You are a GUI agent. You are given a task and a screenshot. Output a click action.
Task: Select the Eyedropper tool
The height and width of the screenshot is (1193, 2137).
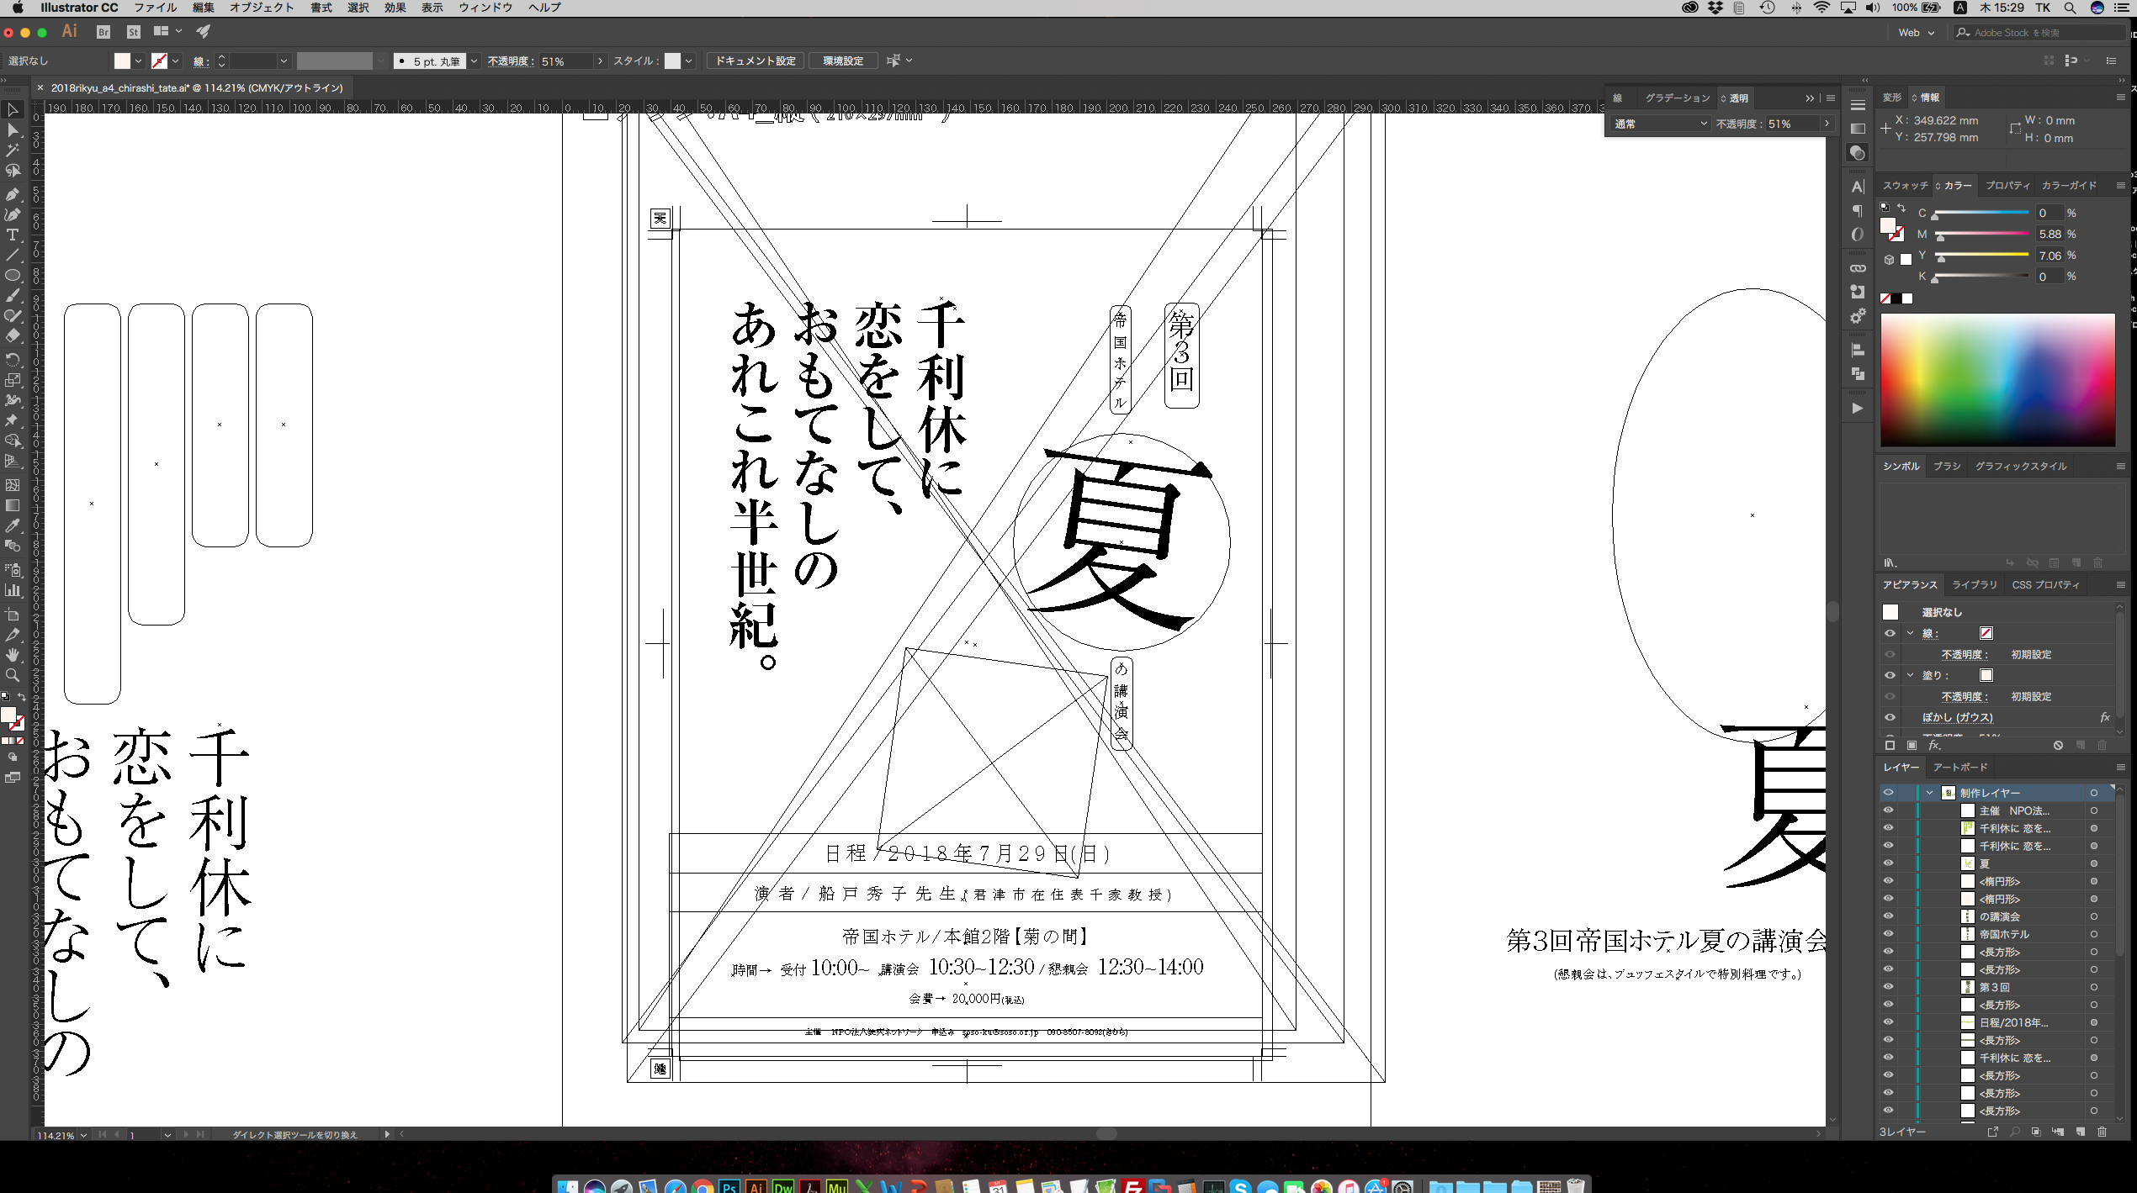tap(13, 525)
